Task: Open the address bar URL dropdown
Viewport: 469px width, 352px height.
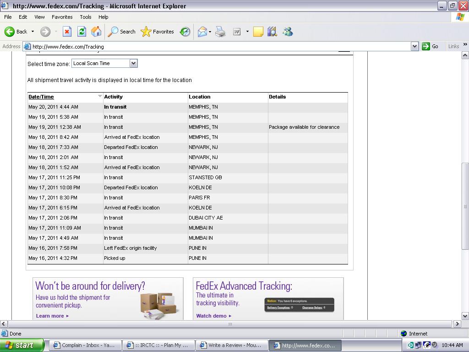Action: [414, 46]
